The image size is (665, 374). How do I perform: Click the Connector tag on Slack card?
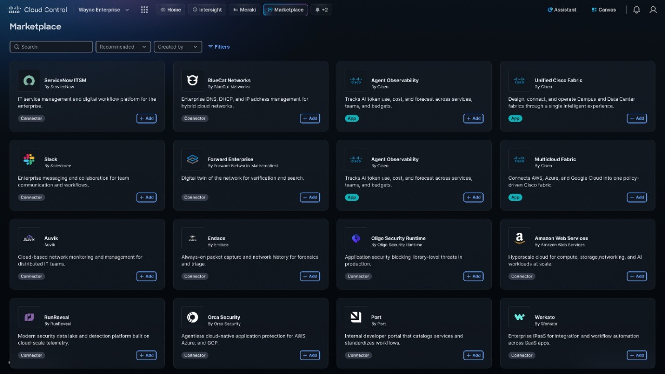pyautogui.click(x=31, y=197)
